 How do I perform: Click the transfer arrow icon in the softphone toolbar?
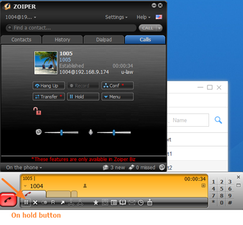tap(63, 203)
